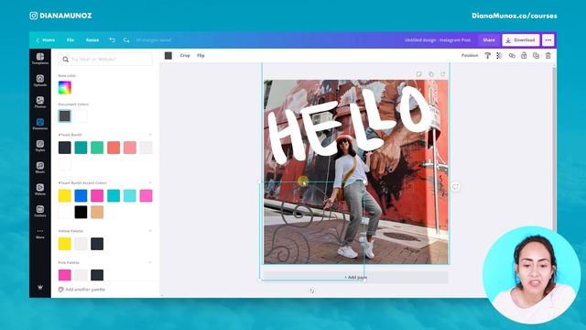This screenshot has width=586, height=330.
Task: Click the add page icon above canvas
Action: pyautogui.click(x=443, y=74)
